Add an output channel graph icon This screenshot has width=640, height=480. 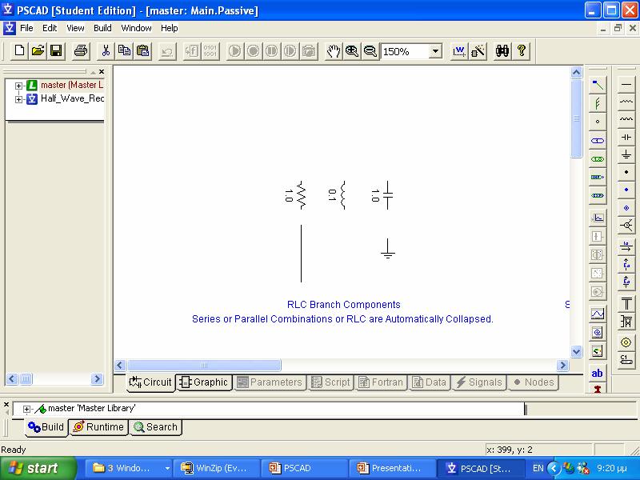[x=597, y=218]
